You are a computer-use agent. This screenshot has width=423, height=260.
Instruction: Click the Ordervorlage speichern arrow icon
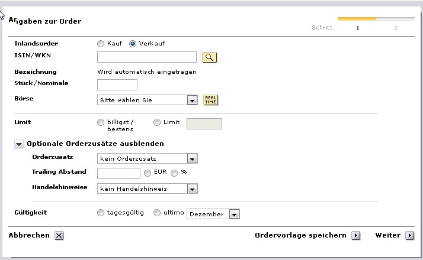[355, 235]
